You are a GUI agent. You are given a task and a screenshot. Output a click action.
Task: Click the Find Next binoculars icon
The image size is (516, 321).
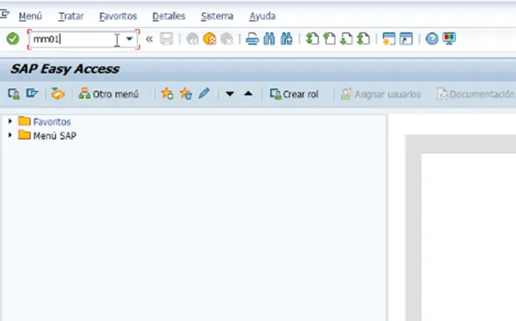point(286,38)
